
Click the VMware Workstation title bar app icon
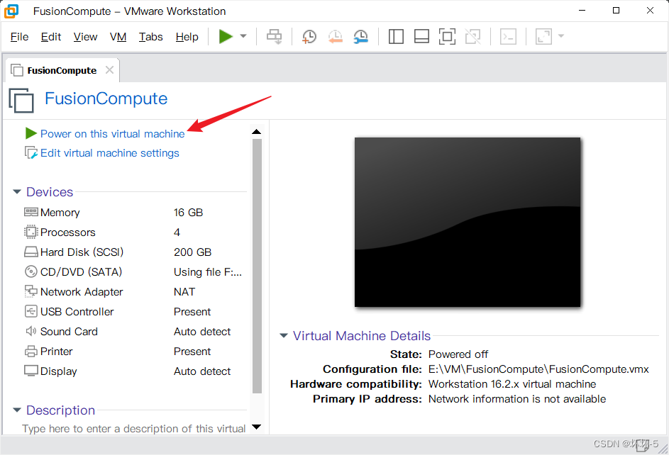(x=11, y=11)
